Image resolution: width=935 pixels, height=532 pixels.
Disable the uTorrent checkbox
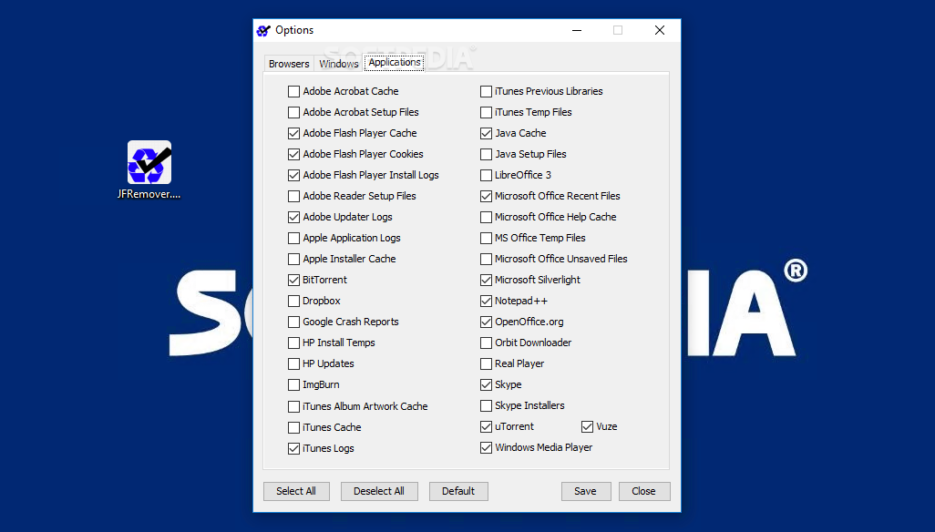pos(486,426)
